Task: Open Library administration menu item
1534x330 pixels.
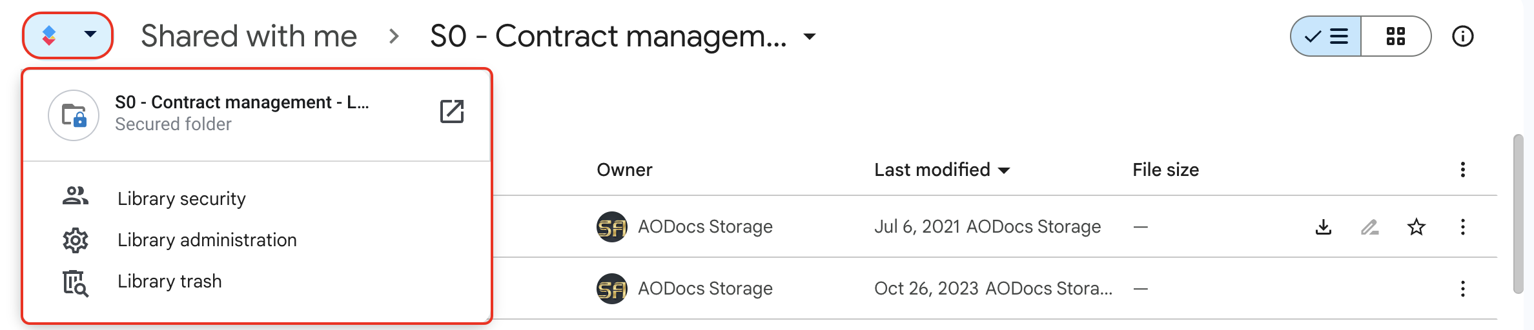Action: click(207, 240)
